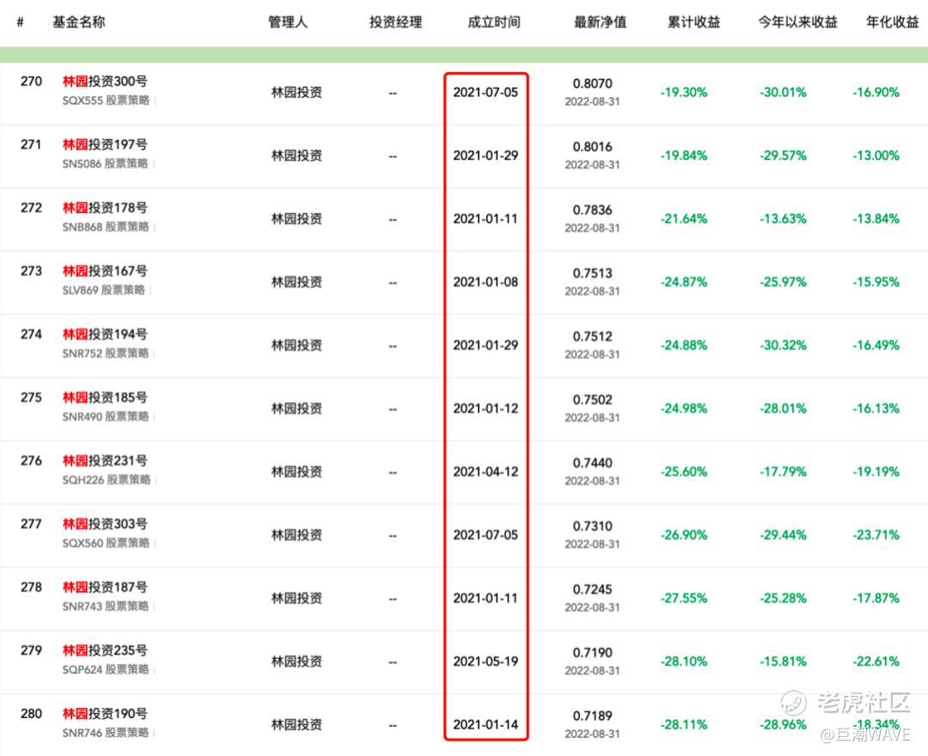This screenshot has width=928, height=756.
Task: Select fund code SNR743 股票策略
Action: point(106,607)
